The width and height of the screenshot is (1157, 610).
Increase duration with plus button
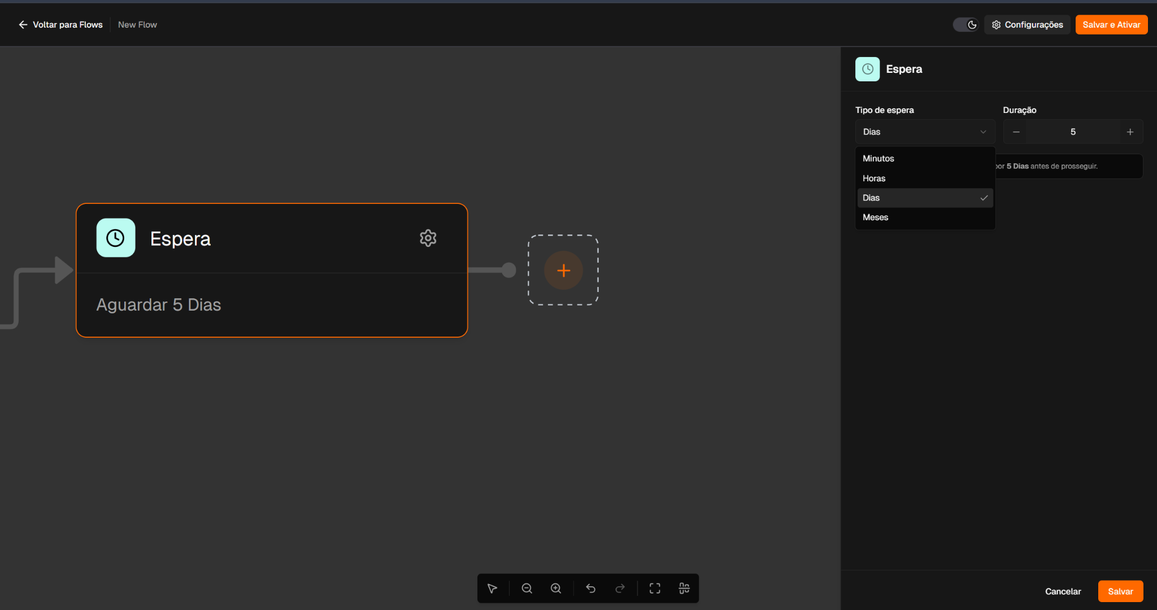pyautogui.click(x=1130, y=132)
